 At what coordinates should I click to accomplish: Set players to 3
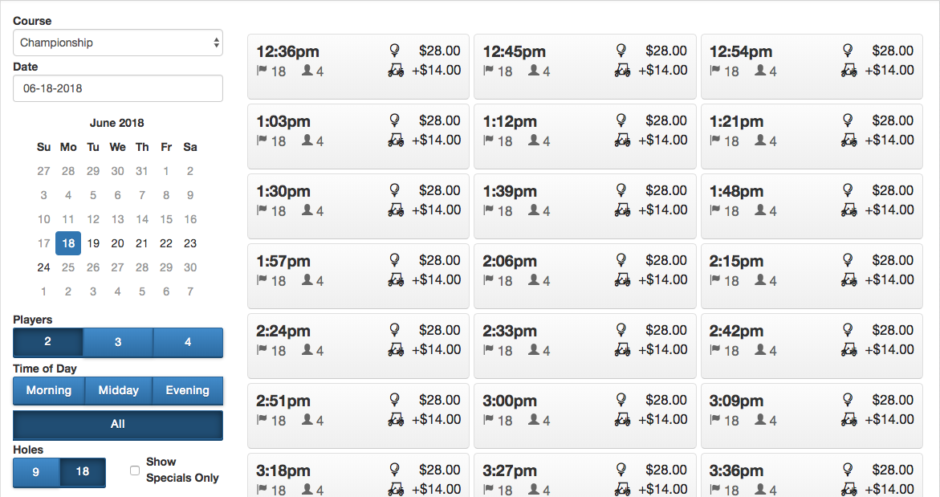pos(118,342)
